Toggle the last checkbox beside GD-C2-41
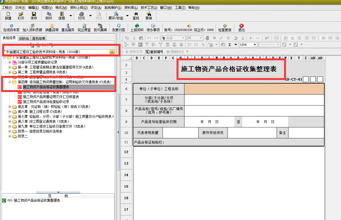The height and width of the screenshot is (220, 341). click(x=320, y=79)
